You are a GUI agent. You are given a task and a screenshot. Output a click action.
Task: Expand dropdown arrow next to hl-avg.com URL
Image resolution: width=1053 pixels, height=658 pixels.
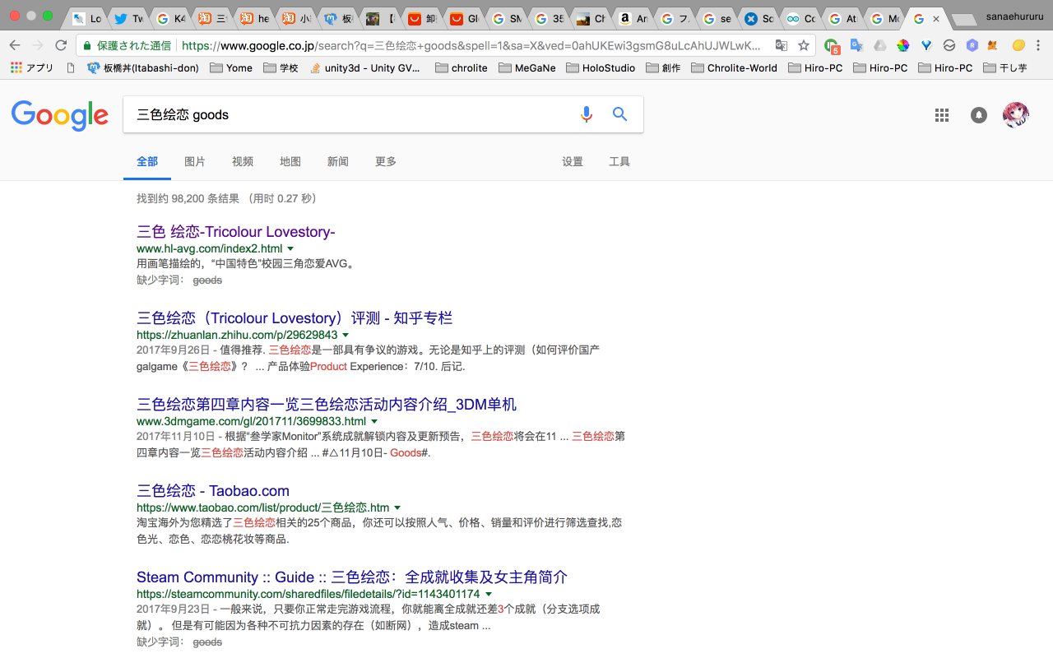pyautogui.click(x=290, y=248)
